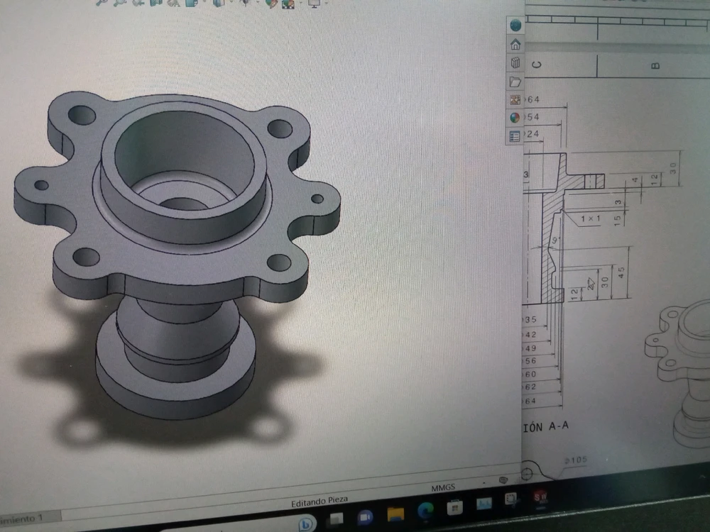The width and height of the screenshot is (710, 532).
Task: Open the 3DEXPERIENCE globe tab in the task pane
Action: pos(515,26)
